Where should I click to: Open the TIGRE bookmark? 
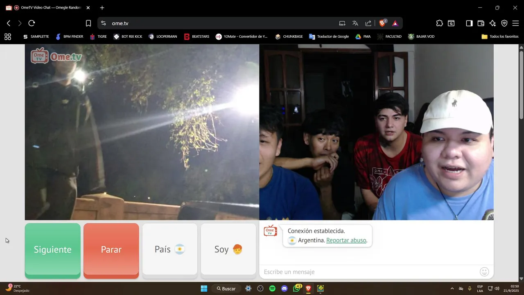tap(98, 36)
